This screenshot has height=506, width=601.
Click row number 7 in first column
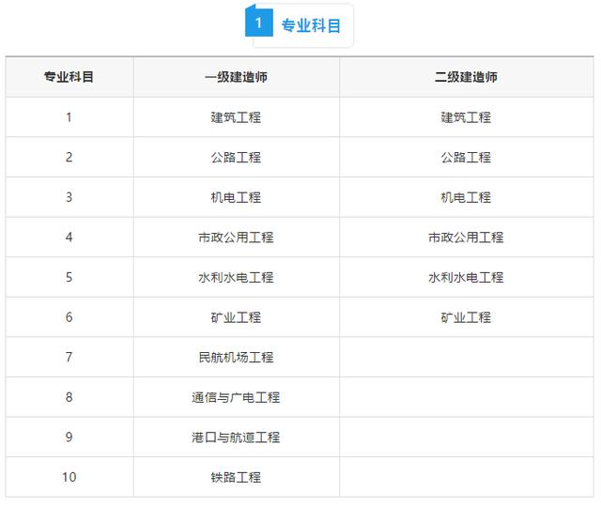tap(69, 357)
